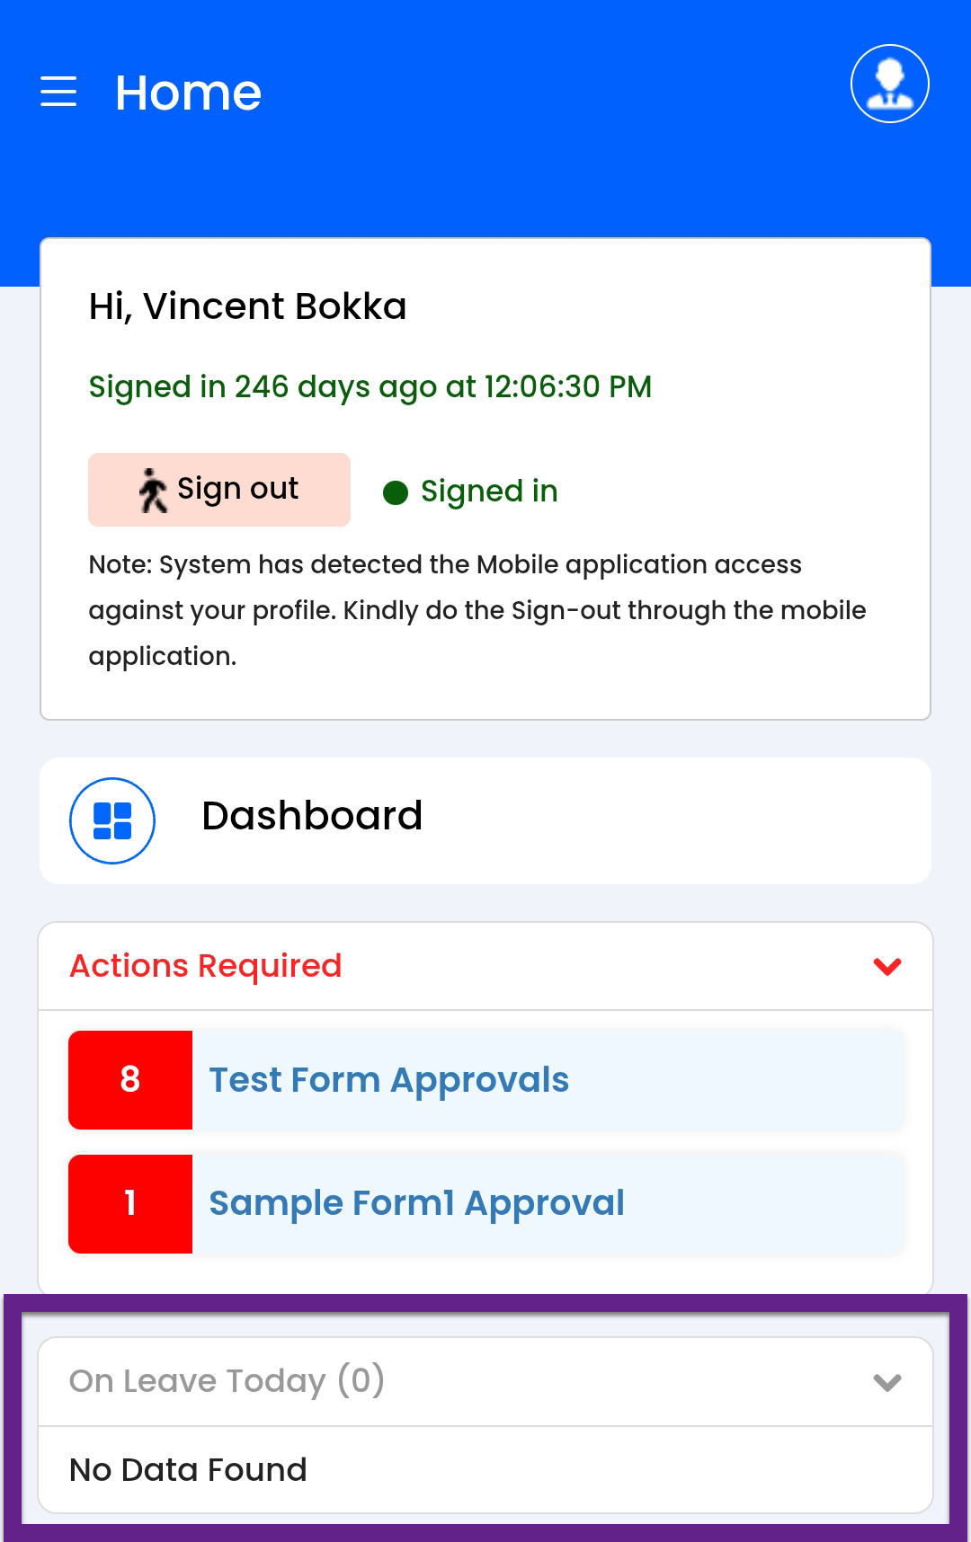Collapse Actions Required with red chevron
The height and width of the screenshot is (1542, 971).
887,966
